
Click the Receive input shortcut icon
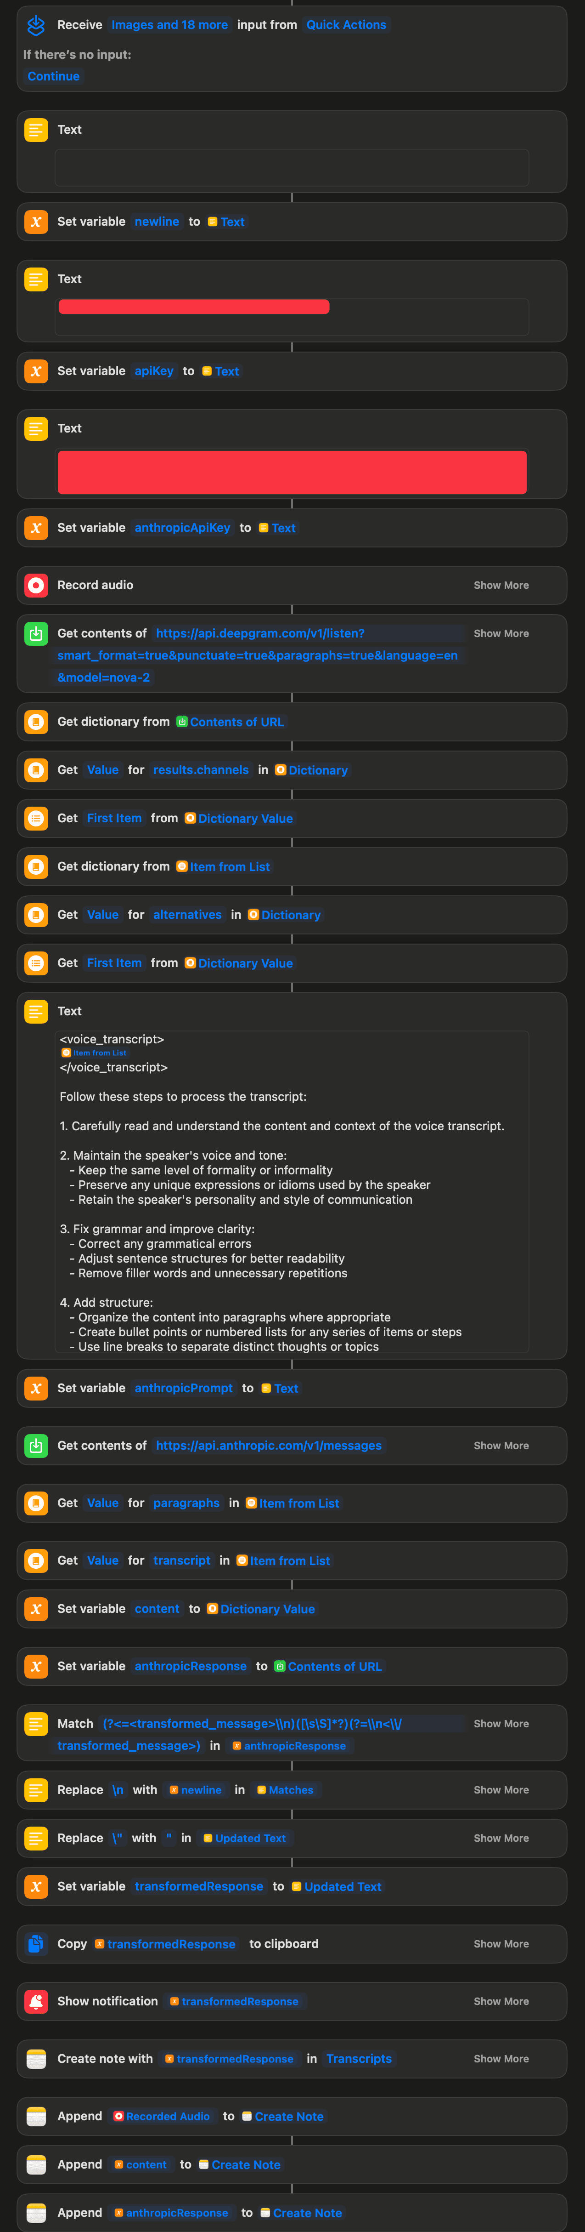pos(35,25)
